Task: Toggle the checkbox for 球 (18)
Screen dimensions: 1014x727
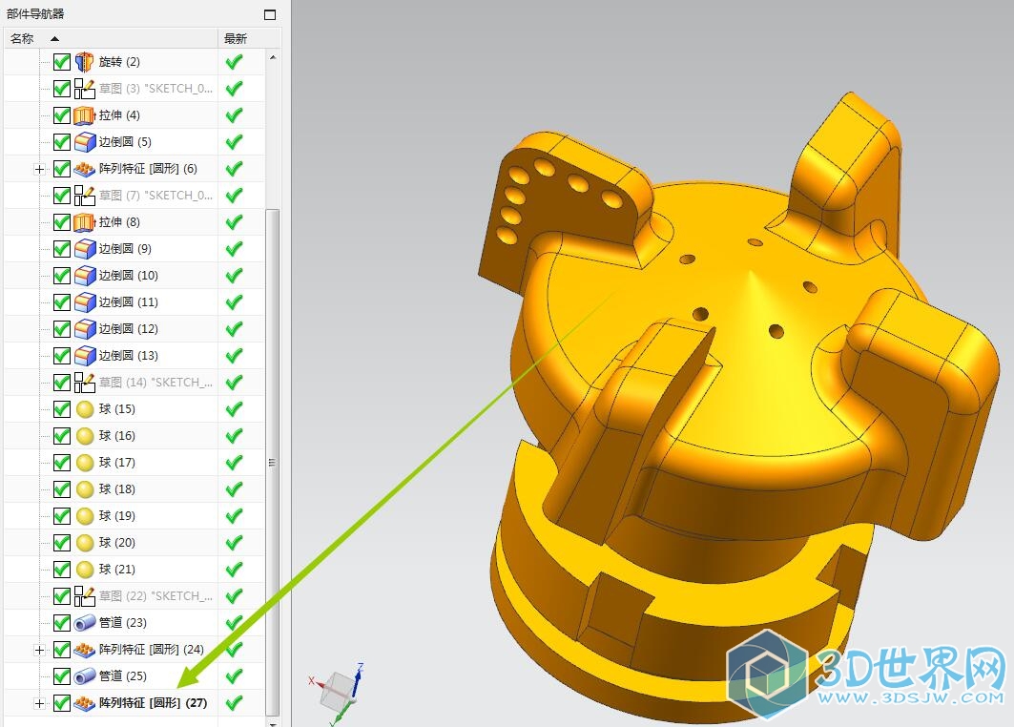Action: pyautogui.click(x=62, y=489)
